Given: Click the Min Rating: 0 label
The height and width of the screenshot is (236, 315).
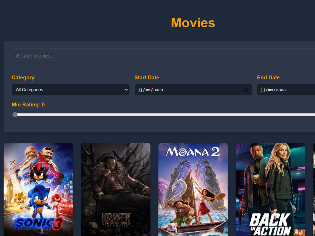Looking at the screenshot, I should coord(28,104).
